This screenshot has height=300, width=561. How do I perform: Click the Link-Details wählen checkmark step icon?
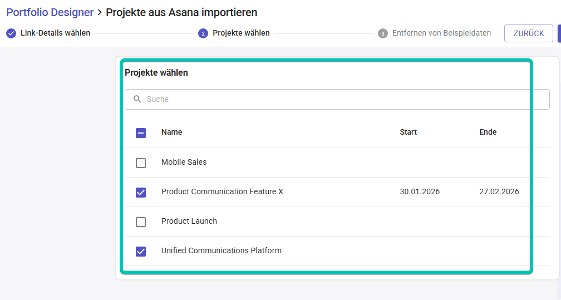point(11,33)
